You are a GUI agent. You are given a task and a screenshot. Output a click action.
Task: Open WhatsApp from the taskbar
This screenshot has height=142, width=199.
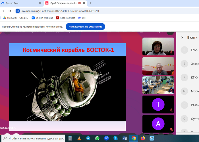point(97,138)
